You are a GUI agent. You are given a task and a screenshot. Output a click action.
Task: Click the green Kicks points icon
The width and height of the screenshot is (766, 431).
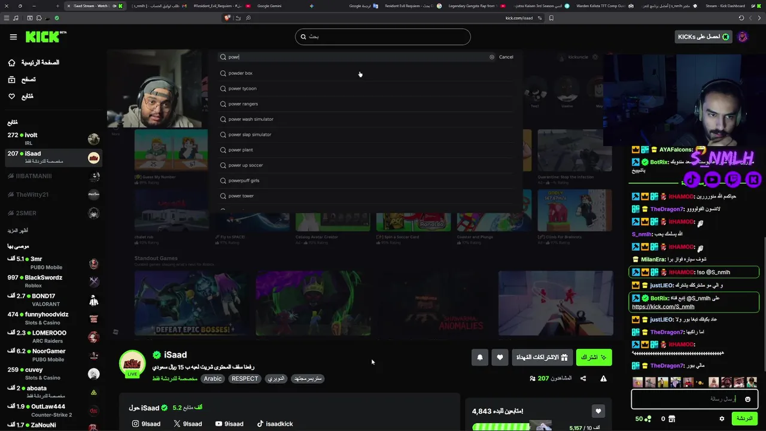648,418
